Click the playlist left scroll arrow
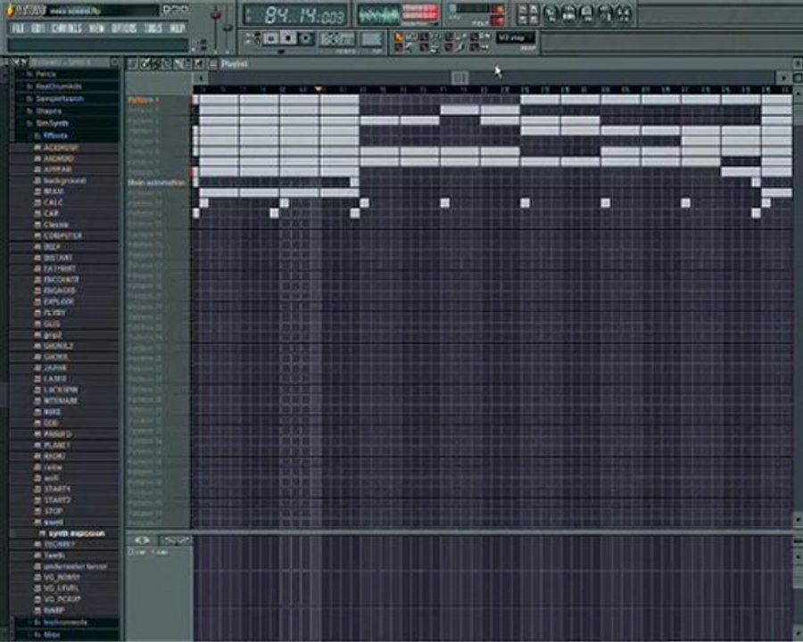803x642 pixels. pos(200,78)
